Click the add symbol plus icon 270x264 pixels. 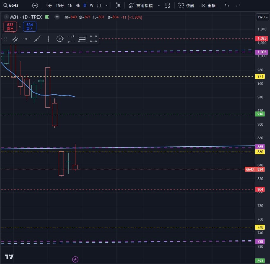[x=35, y=5]
